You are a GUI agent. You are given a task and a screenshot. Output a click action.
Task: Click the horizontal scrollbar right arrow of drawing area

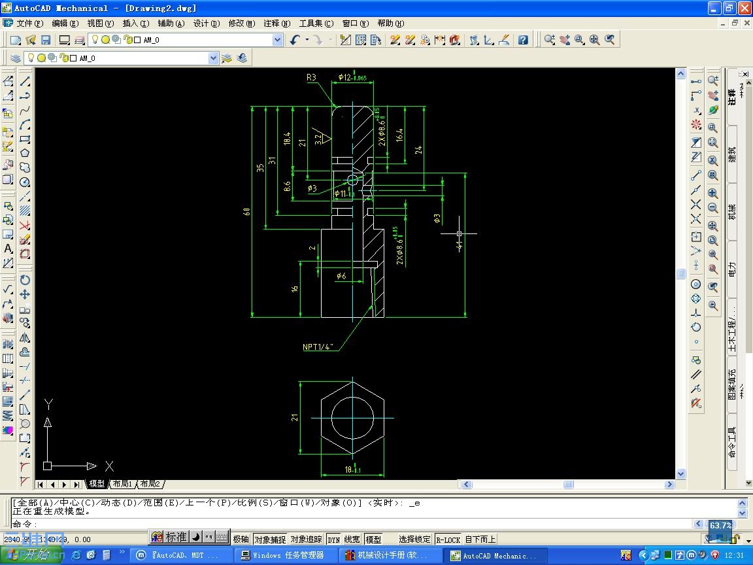(x=669, y=485)
